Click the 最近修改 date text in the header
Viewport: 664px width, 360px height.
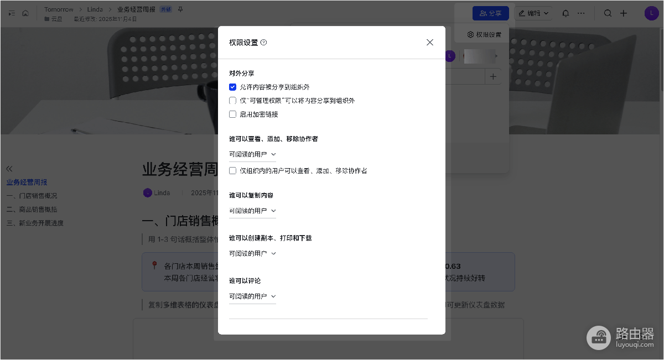coord(104,19)
